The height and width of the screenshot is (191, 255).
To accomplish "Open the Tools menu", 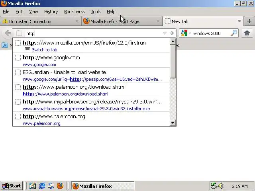I will point(96,12).
